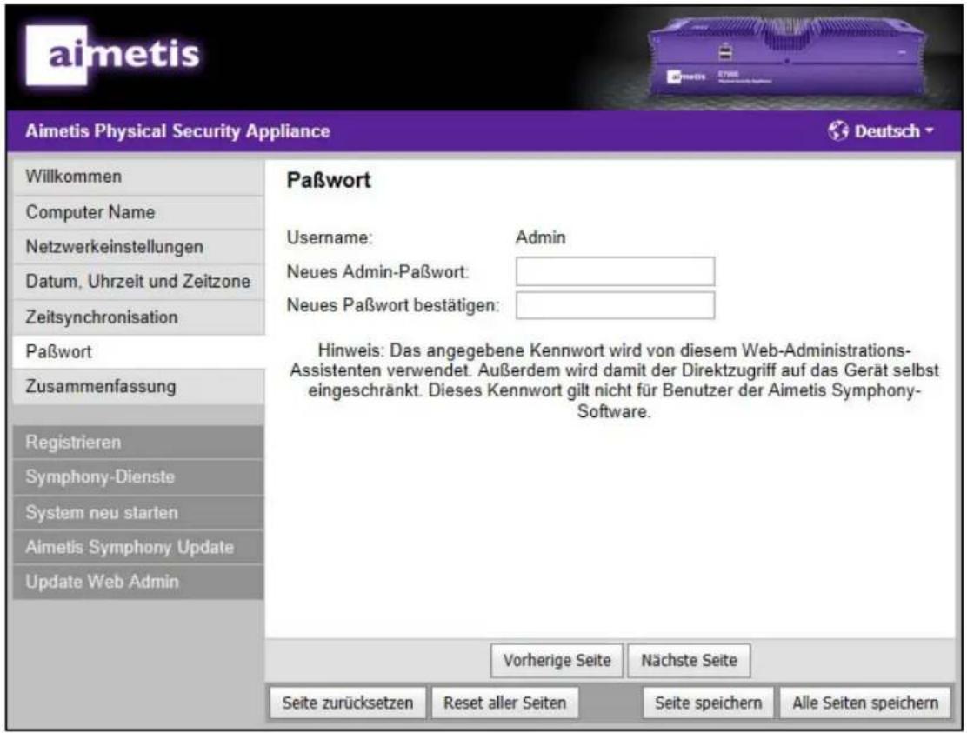Open Aimetis Symphony Update
The height and width of the screenshot is (733, 967).
click(x=138, y=548)
